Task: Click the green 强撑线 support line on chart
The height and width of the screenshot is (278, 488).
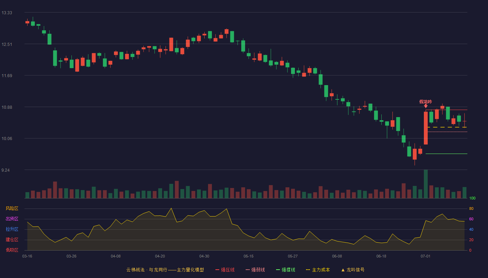Action: (447, 154)
